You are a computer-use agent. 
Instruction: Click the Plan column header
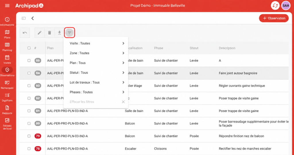coord(50,48)
